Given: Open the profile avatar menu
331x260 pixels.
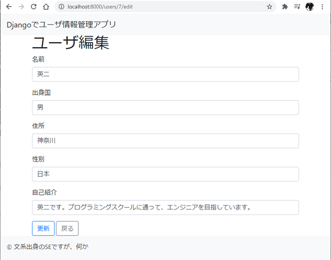Looking at the screenshot, I should (x=309, y=7).
